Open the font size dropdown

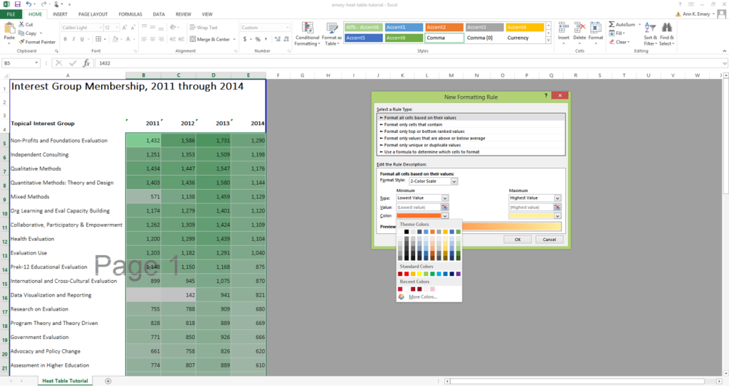point(117,28)
